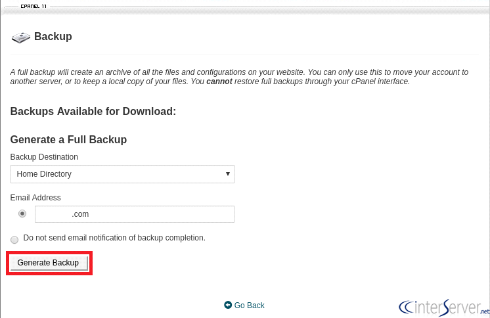
Task: Click the '.net' part of InterServer logo
Action: pyautogui.click(x=485, y=311)
